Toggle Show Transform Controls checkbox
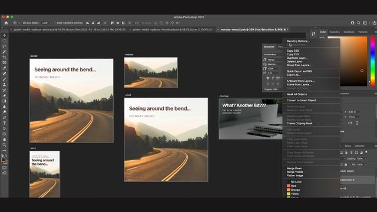The image size is (377, 212). pyautogui.click(x=55, y=23)
